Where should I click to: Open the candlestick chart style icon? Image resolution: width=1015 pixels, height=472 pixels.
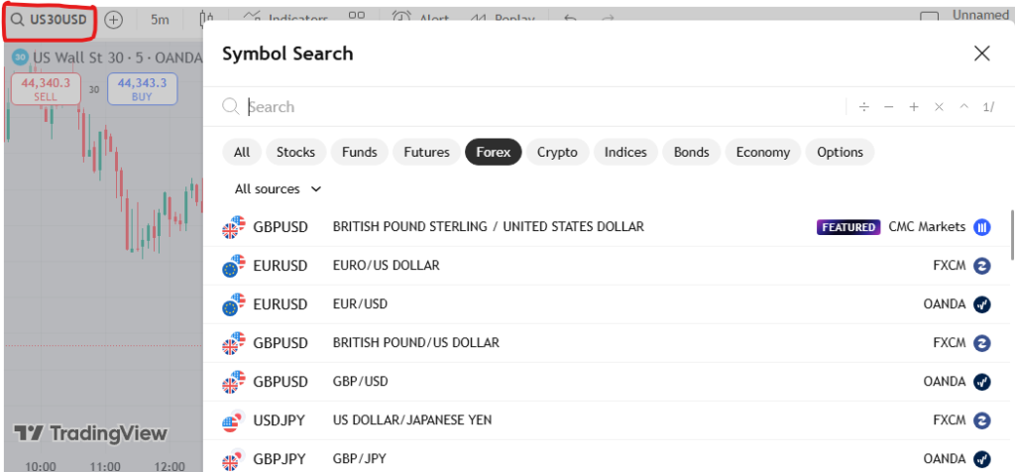(x=207, y=20)
